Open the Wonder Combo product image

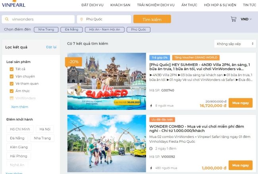(107, 143)
